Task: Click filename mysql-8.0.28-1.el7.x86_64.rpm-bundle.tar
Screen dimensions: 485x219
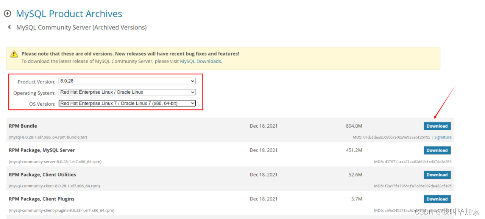Action: 48,137
